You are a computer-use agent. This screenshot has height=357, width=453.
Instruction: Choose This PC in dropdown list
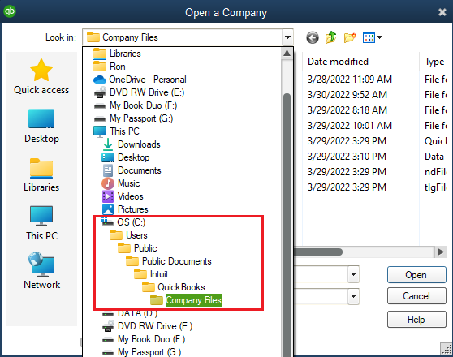tap(116, 131)
